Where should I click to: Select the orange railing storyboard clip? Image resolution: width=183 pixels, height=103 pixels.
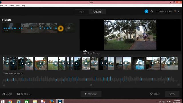point(41,63)
